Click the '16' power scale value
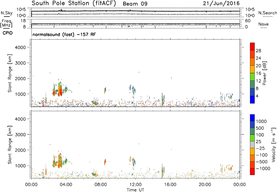Viewport: 277px width, 192px height. coord(258,73)
